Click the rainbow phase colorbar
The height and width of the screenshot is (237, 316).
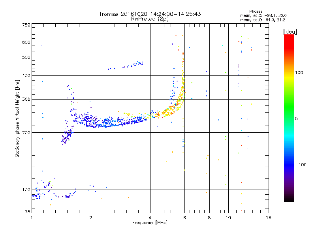point(289,118)
